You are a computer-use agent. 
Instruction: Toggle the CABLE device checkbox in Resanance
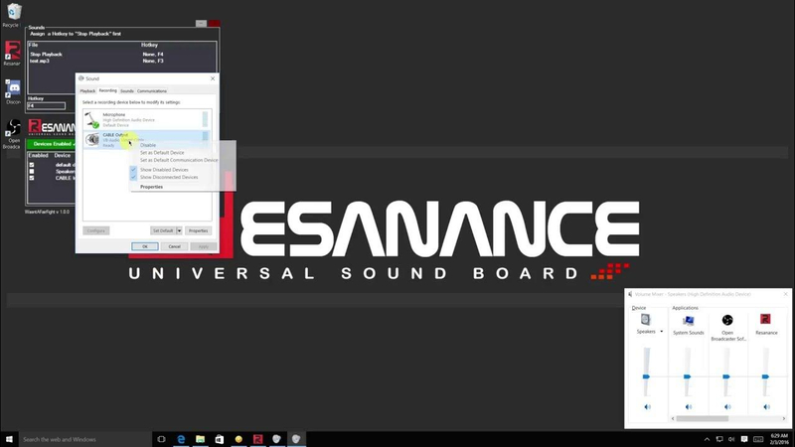click(x=32, y=178)
